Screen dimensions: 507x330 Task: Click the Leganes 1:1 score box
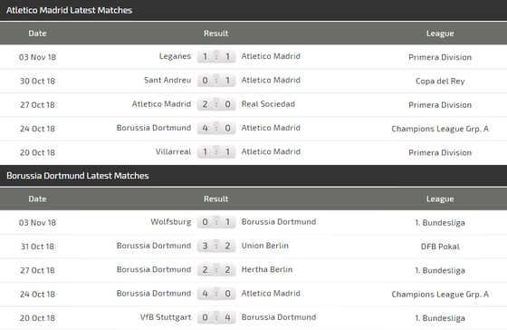(216, 57)
